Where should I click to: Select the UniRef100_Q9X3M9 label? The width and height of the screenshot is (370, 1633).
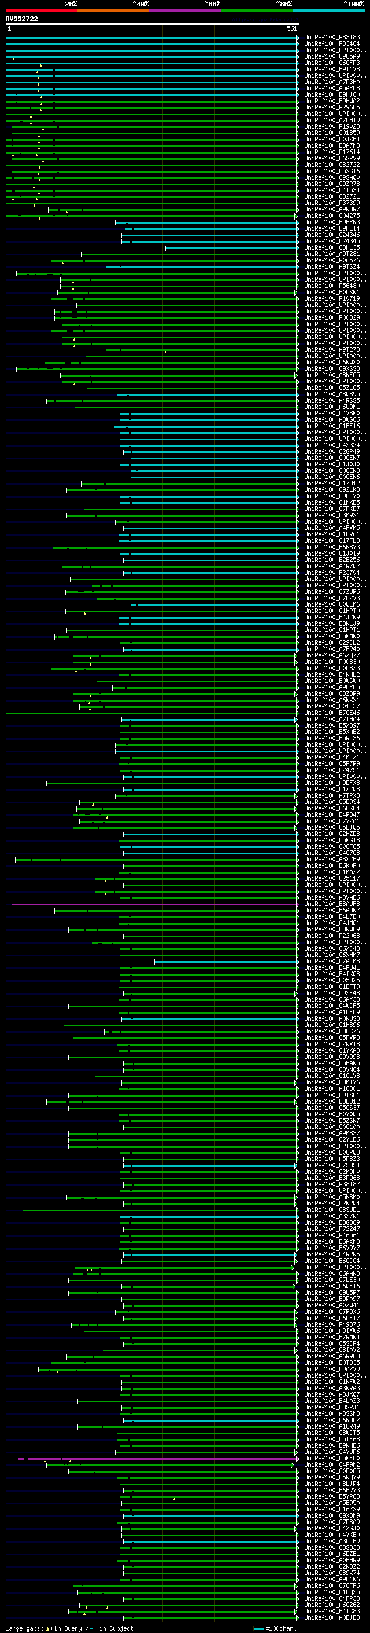pos(332,1516)
